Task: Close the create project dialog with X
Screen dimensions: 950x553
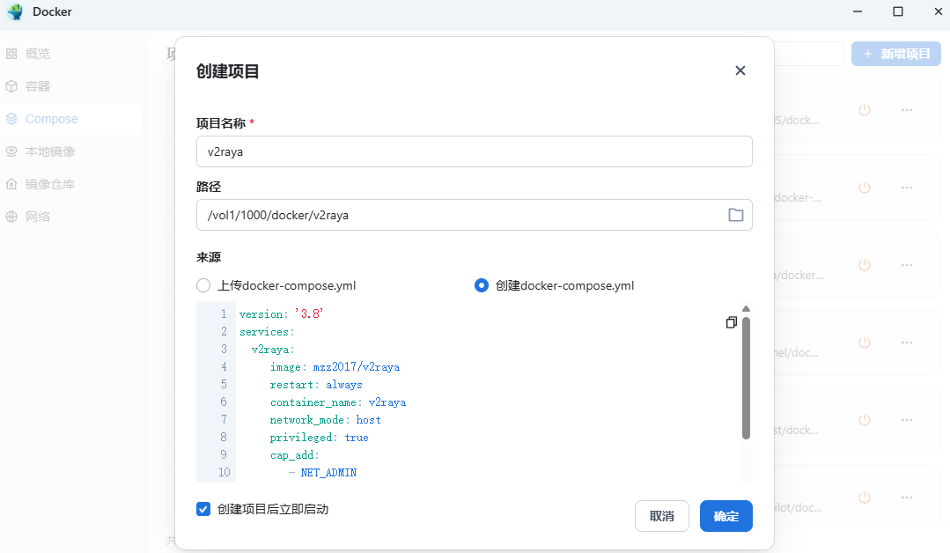Action: point(740,70)
